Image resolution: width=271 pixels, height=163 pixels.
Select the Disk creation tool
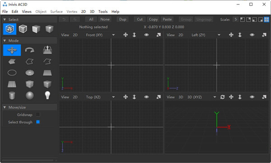pyautogui.click(x=30, y=72)
